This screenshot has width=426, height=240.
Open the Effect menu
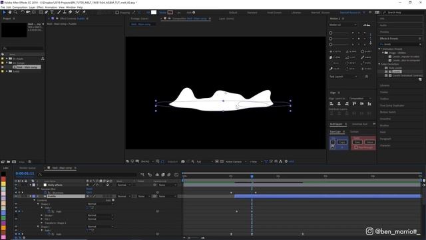click(40, 7)
